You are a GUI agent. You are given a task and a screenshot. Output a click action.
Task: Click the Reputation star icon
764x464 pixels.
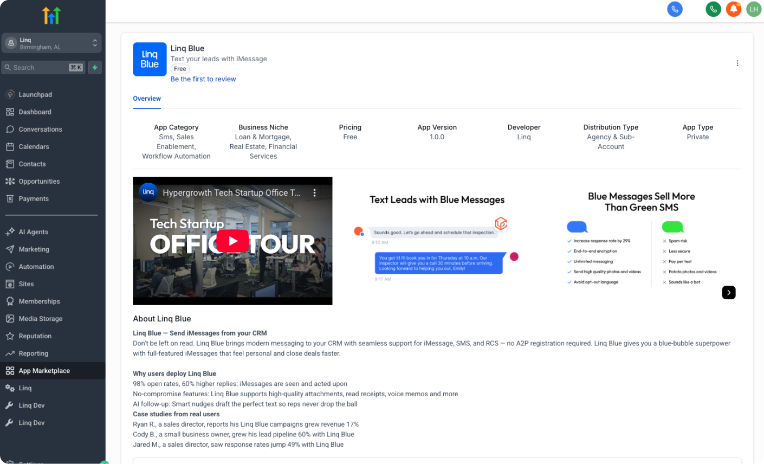[10, 336]
